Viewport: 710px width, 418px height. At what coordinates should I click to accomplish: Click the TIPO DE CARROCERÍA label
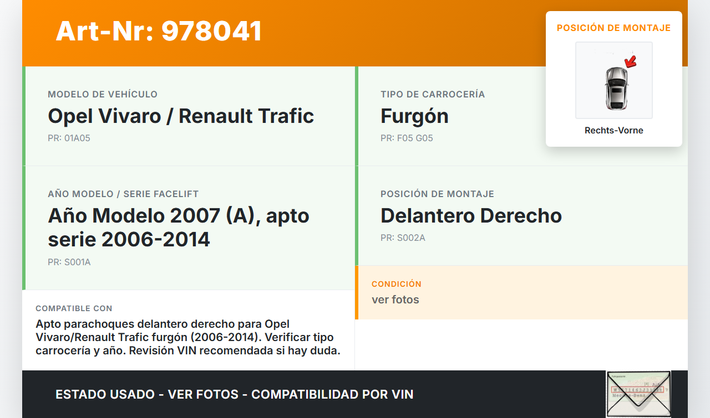[x=433, y=94]
